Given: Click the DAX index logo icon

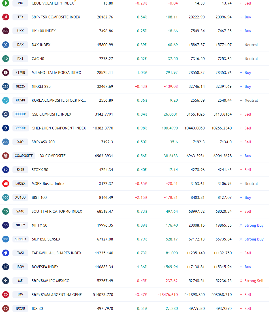Looking at the screenshot, I should coord(6,45).
